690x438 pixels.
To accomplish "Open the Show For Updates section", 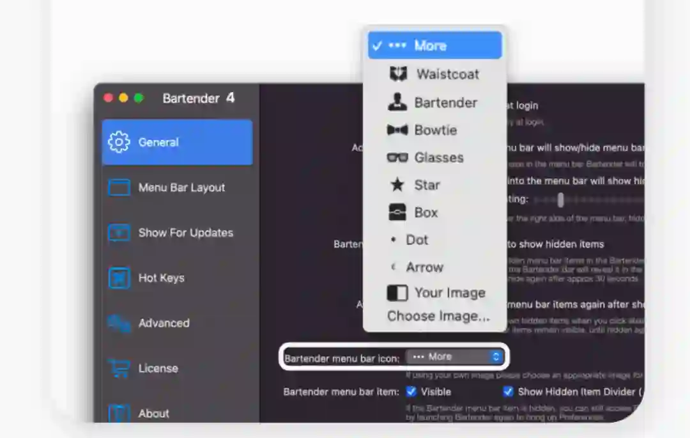I will coord(178,233).
